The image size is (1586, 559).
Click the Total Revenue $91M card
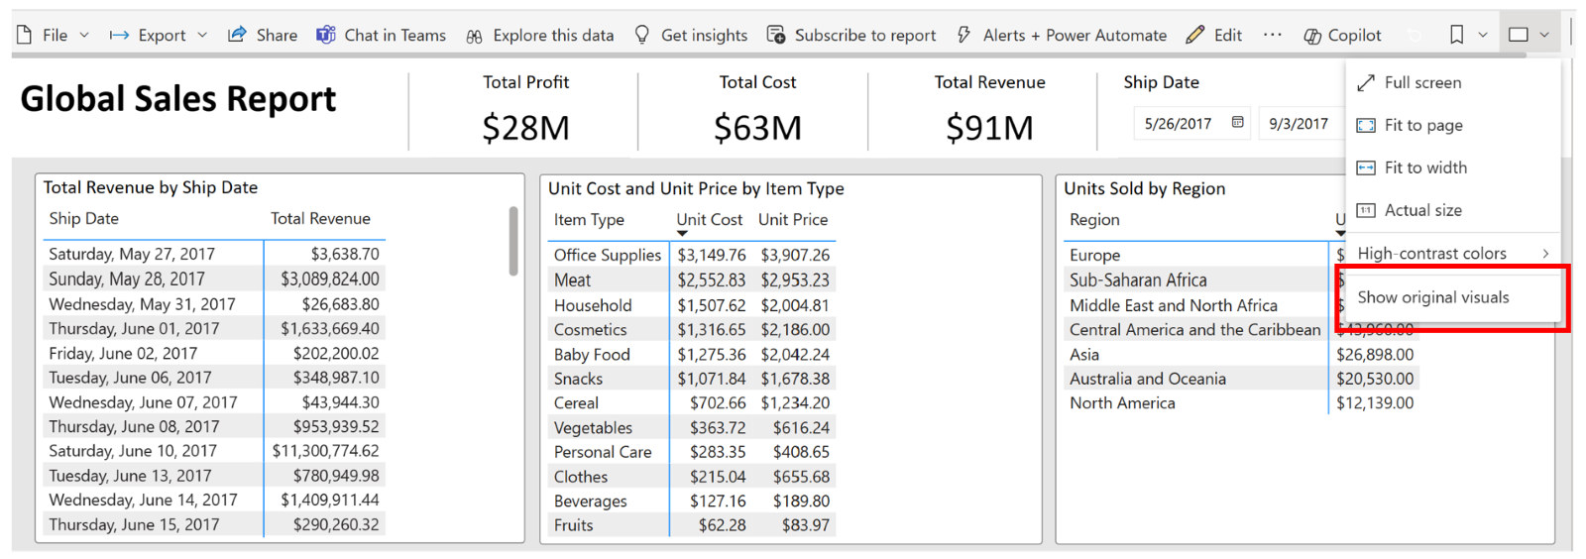click(x=989, y=109)
